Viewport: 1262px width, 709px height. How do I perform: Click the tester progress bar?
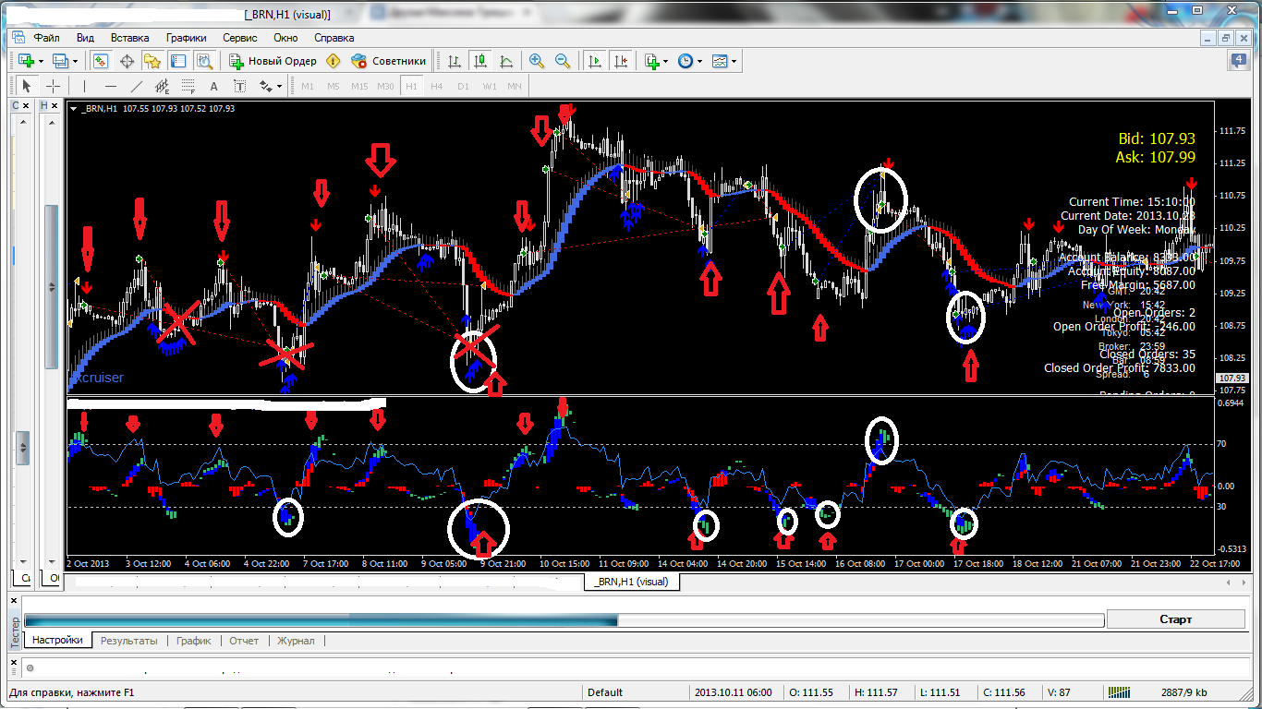pos(564,620)
